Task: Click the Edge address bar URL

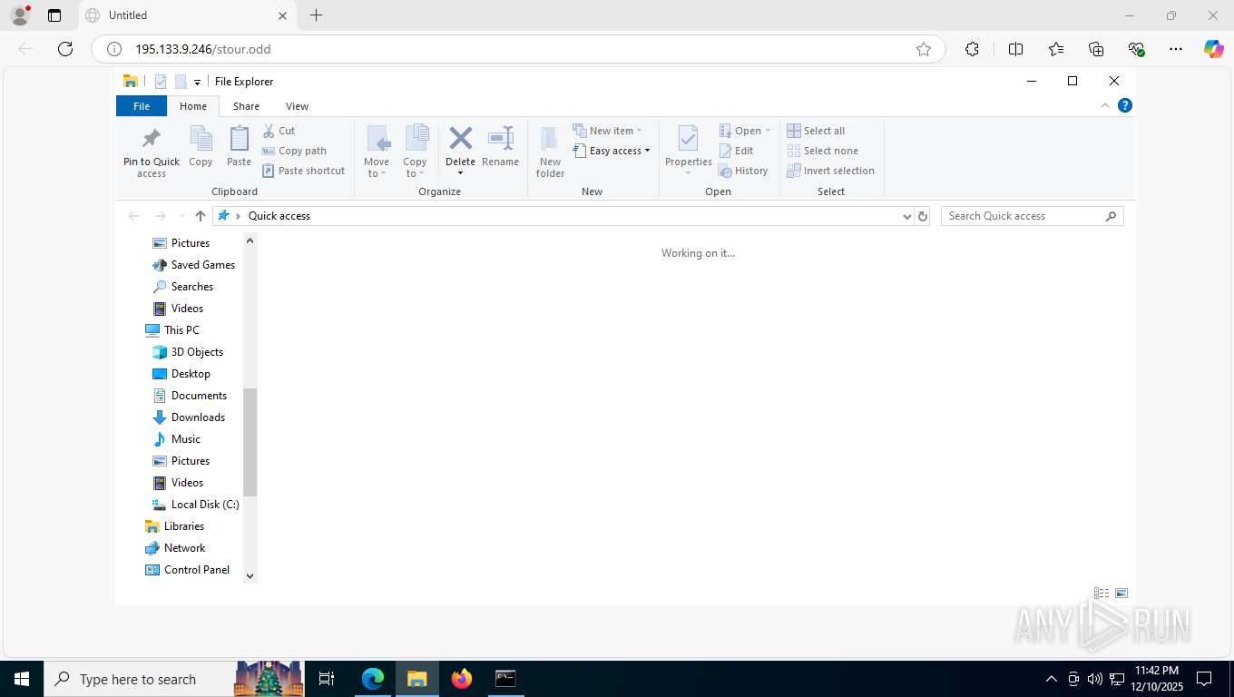Action: click(203, 49)
